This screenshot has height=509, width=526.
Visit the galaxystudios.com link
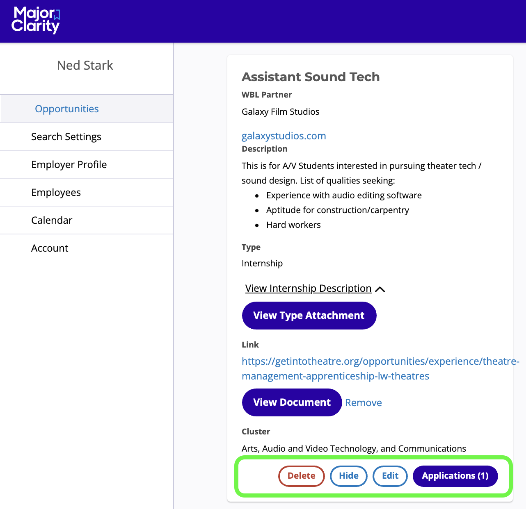(284, 136)
